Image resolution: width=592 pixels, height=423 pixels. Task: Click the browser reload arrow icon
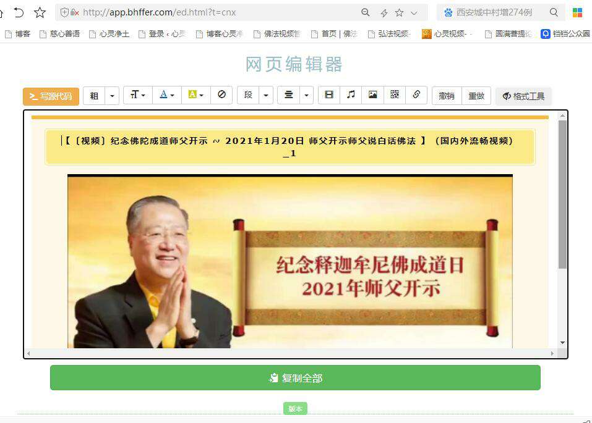(19, 12)
